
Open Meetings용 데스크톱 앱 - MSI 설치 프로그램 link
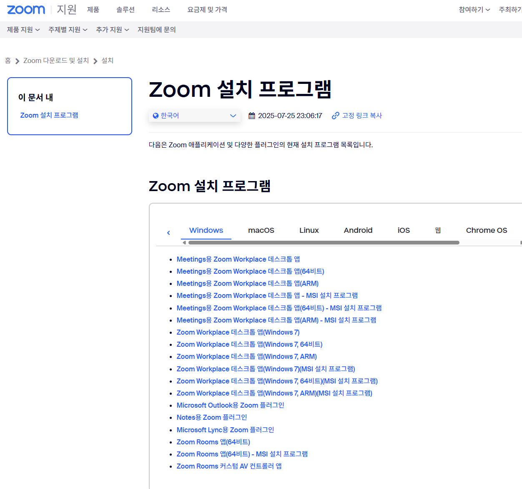267,295
